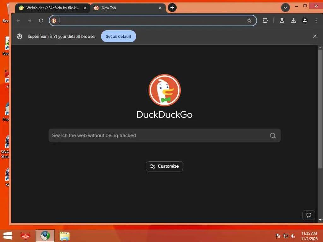Viewport: 323px width, 242px height.
Task: Open the Windows Start menu
Action: (8, 236)
